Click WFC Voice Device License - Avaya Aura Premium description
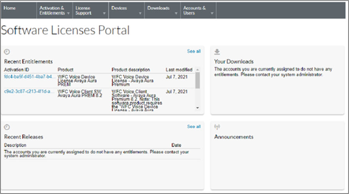This screenshot has height=194, width=349. click(x=133, y=81)
